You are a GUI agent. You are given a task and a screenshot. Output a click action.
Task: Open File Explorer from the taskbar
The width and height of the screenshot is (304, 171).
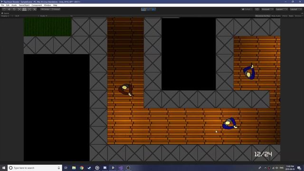tap(74, 168)
